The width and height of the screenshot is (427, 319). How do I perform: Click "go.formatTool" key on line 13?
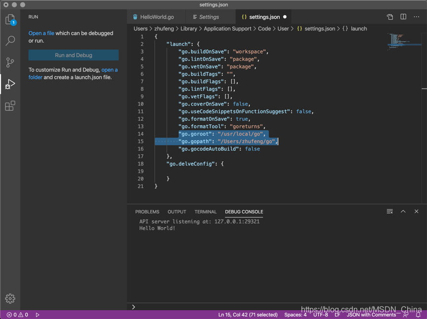201,126
